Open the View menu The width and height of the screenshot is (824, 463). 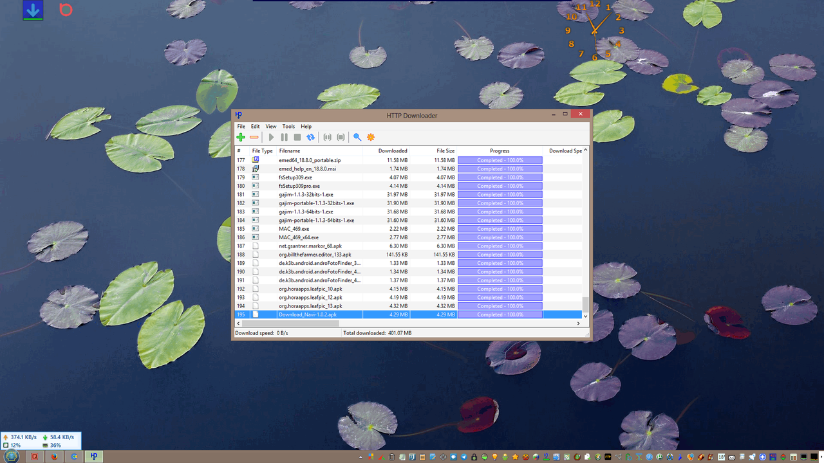[271, 126]
